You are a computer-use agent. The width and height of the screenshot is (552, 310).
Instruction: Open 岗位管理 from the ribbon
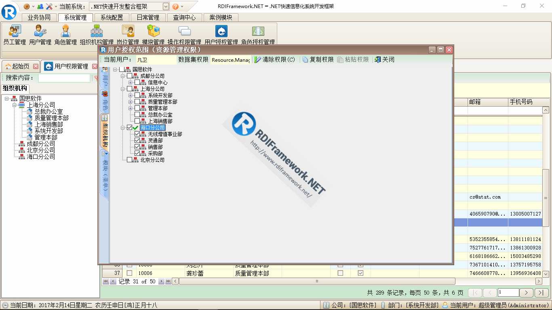tap(128, 35)
